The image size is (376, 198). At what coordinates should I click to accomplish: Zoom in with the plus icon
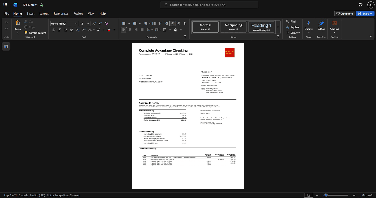(354, 195)
